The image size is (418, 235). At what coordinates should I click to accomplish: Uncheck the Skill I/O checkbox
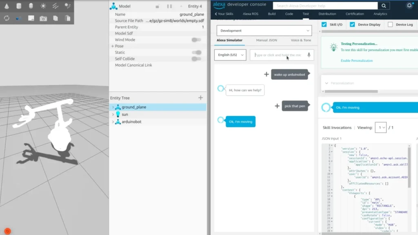(x=324, y=24)
